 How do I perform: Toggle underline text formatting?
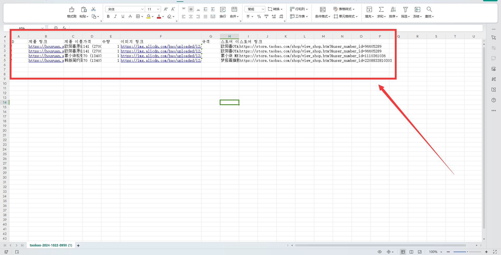click(123, 16)
